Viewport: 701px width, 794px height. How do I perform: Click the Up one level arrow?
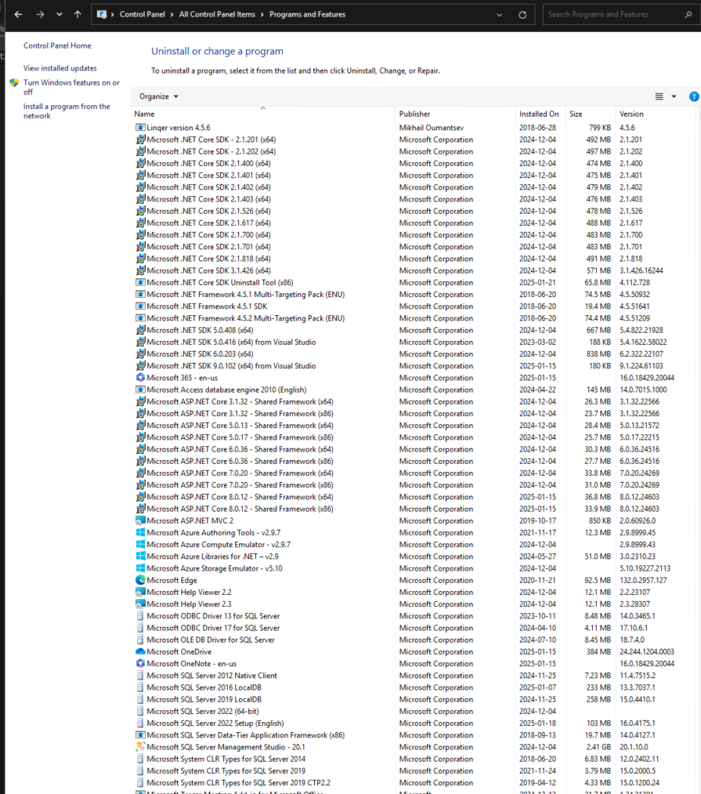point(77,14)
